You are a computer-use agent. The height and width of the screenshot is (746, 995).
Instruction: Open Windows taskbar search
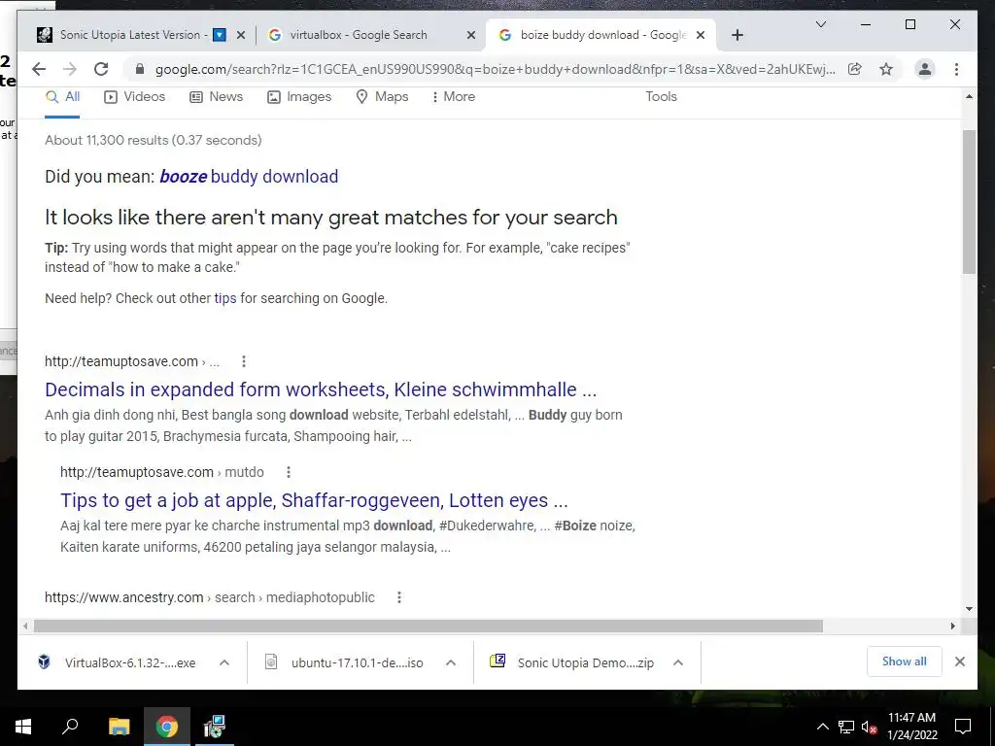coord(70,727)
